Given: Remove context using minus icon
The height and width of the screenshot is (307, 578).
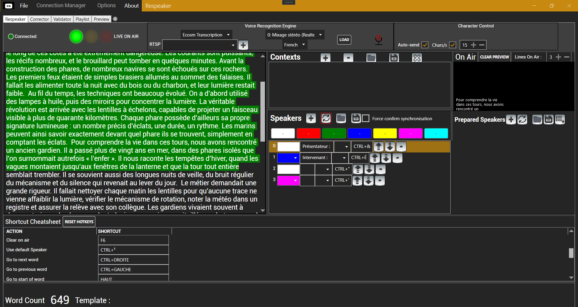Looking at the screenshot, I should pos(348,58).
